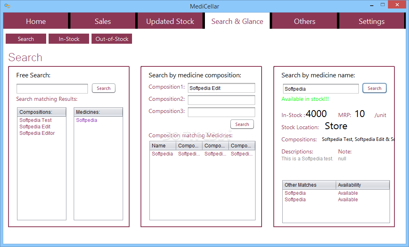Click the medicine name field containing Softpedia
409x247 pixels.
click(x=321, y=89)
